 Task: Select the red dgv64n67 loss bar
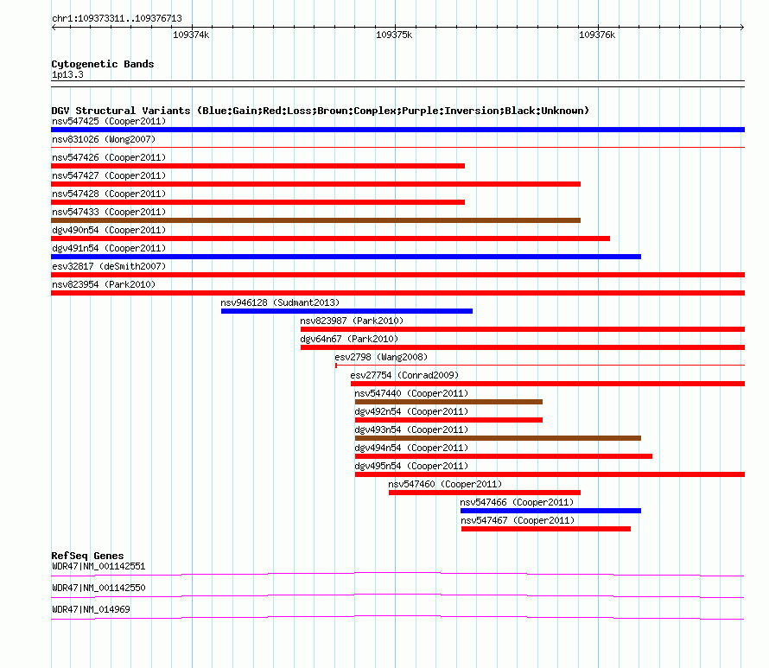(523, 347)
